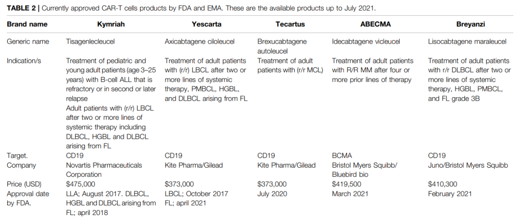Click the $410,300 Breyanzi price
Image resolution: width=517 pixels, height=217 pixels.
441,184
